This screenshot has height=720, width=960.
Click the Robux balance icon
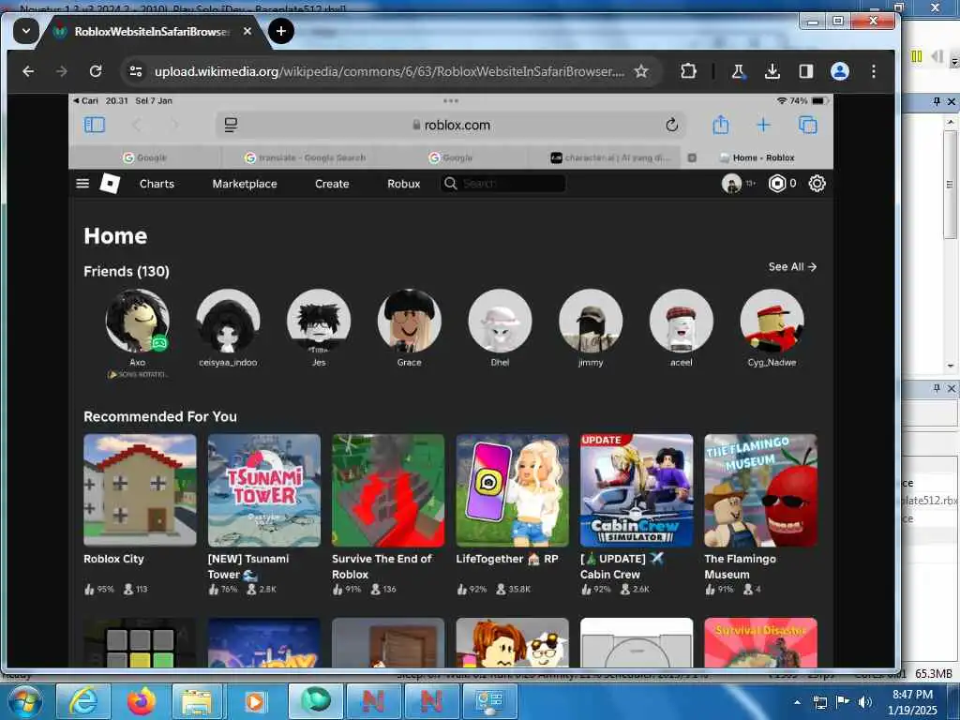(x=776, y=184)
